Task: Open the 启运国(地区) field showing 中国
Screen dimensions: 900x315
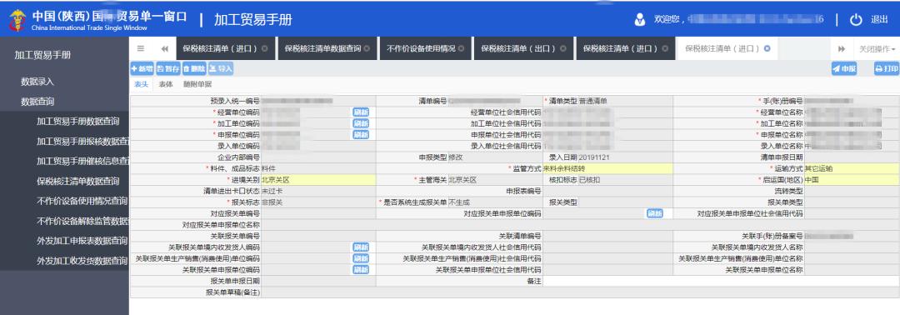Action: (852, 180)
